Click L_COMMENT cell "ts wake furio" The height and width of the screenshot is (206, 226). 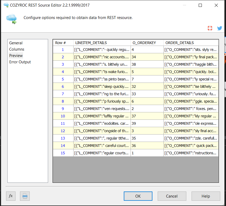(x=102, y=72)
